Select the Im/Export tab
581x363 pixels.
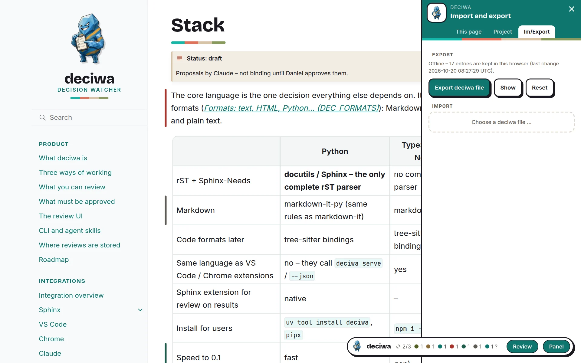[x=537, y=32]
